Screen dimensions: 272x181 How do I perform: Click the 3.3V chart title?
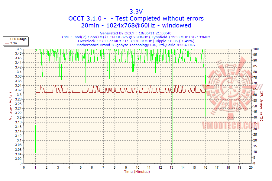(x=136, y=11)
